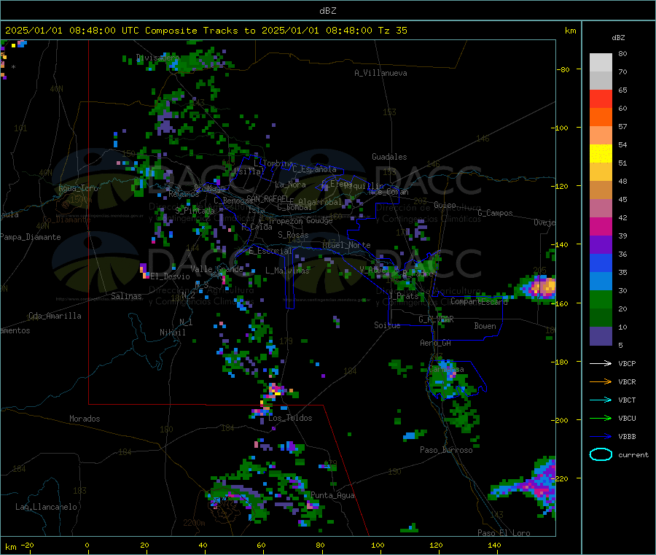Click the 'Tz 35' threshold text

(x=392, y=31)
